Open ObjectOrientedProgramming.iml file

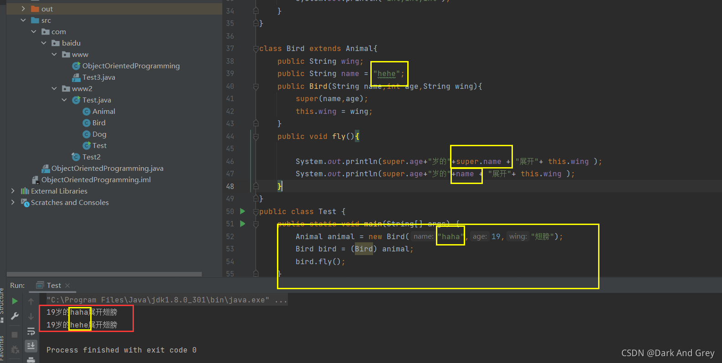coord(96,179)
